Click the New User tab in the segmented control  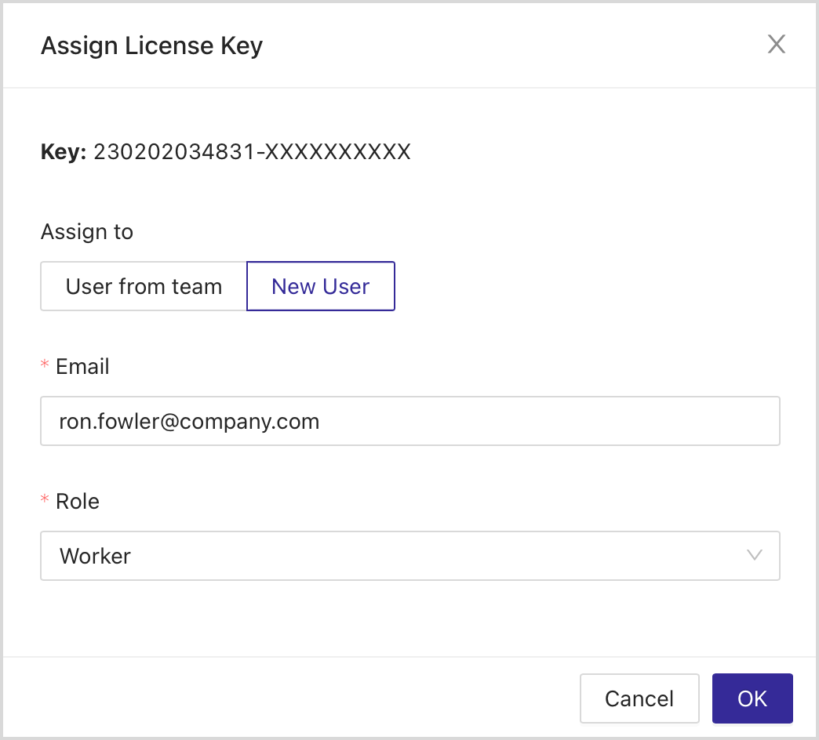coord(320,286)
